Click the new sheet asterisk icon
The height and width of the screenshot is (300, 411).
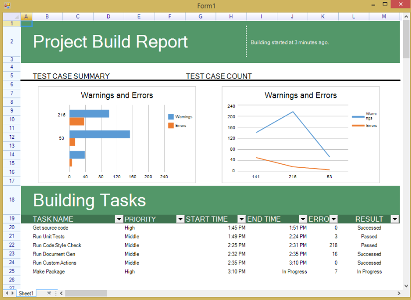pyautogui.click(x=49, y=293)
